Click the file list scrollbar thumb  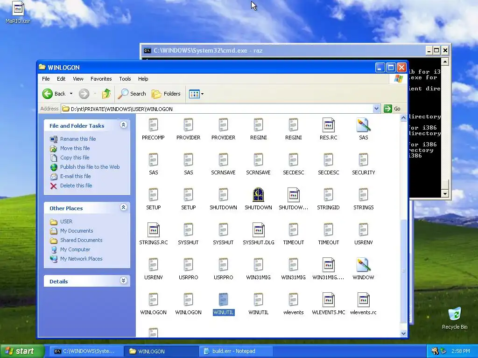coord(403,271)
